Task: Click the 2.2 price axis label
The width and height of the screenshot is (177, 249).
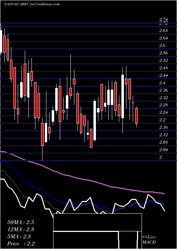Action: point(162,120)
